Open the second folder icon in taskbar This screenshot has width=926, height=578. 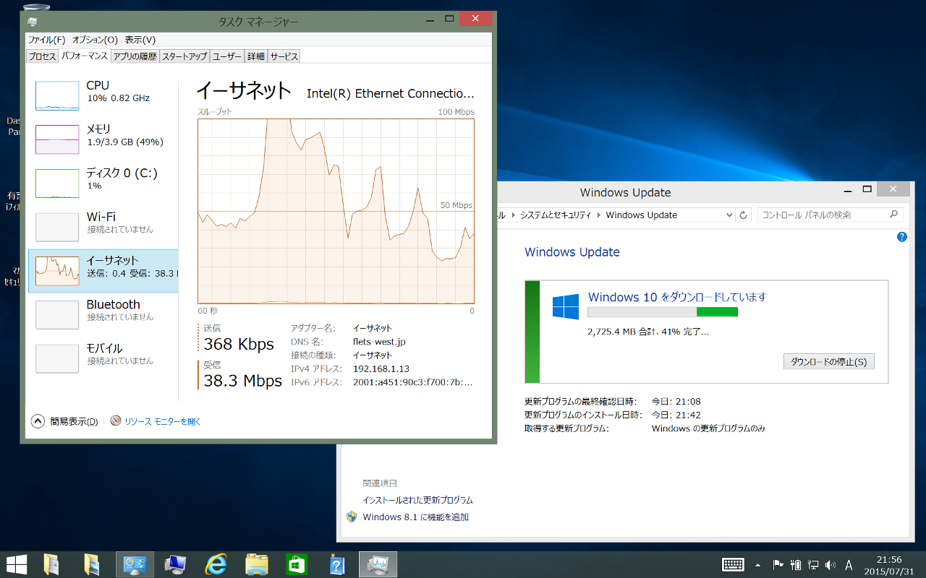[92, 565]
